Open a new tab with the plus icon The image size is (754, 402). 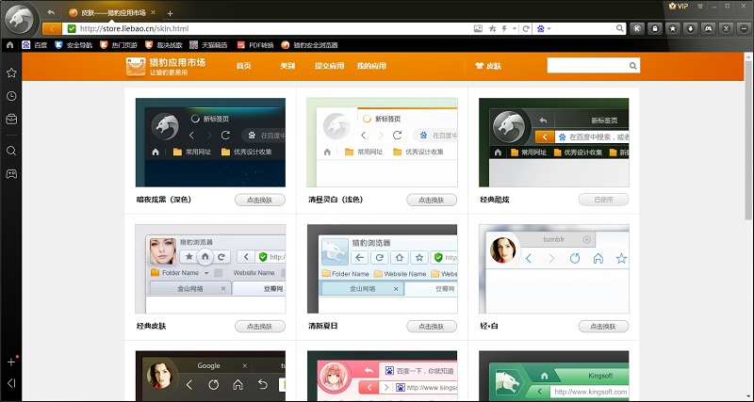(170, 13)
